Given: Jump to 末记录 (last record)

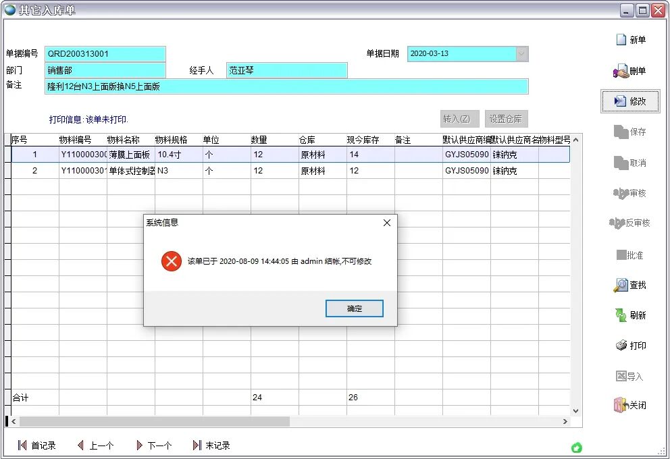Looking at the screenshot, I should [x=197, y=446].
